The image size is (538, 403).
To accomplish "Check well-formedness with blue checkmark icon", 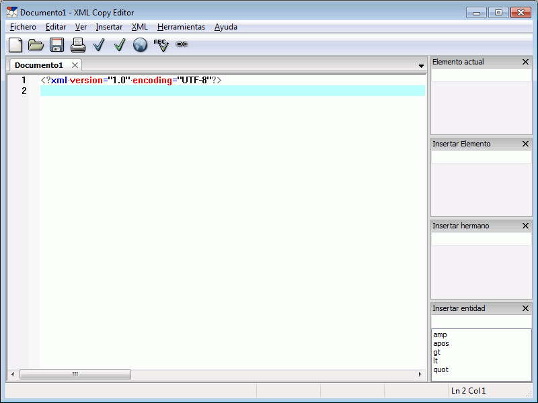I will tap(99, 45).
